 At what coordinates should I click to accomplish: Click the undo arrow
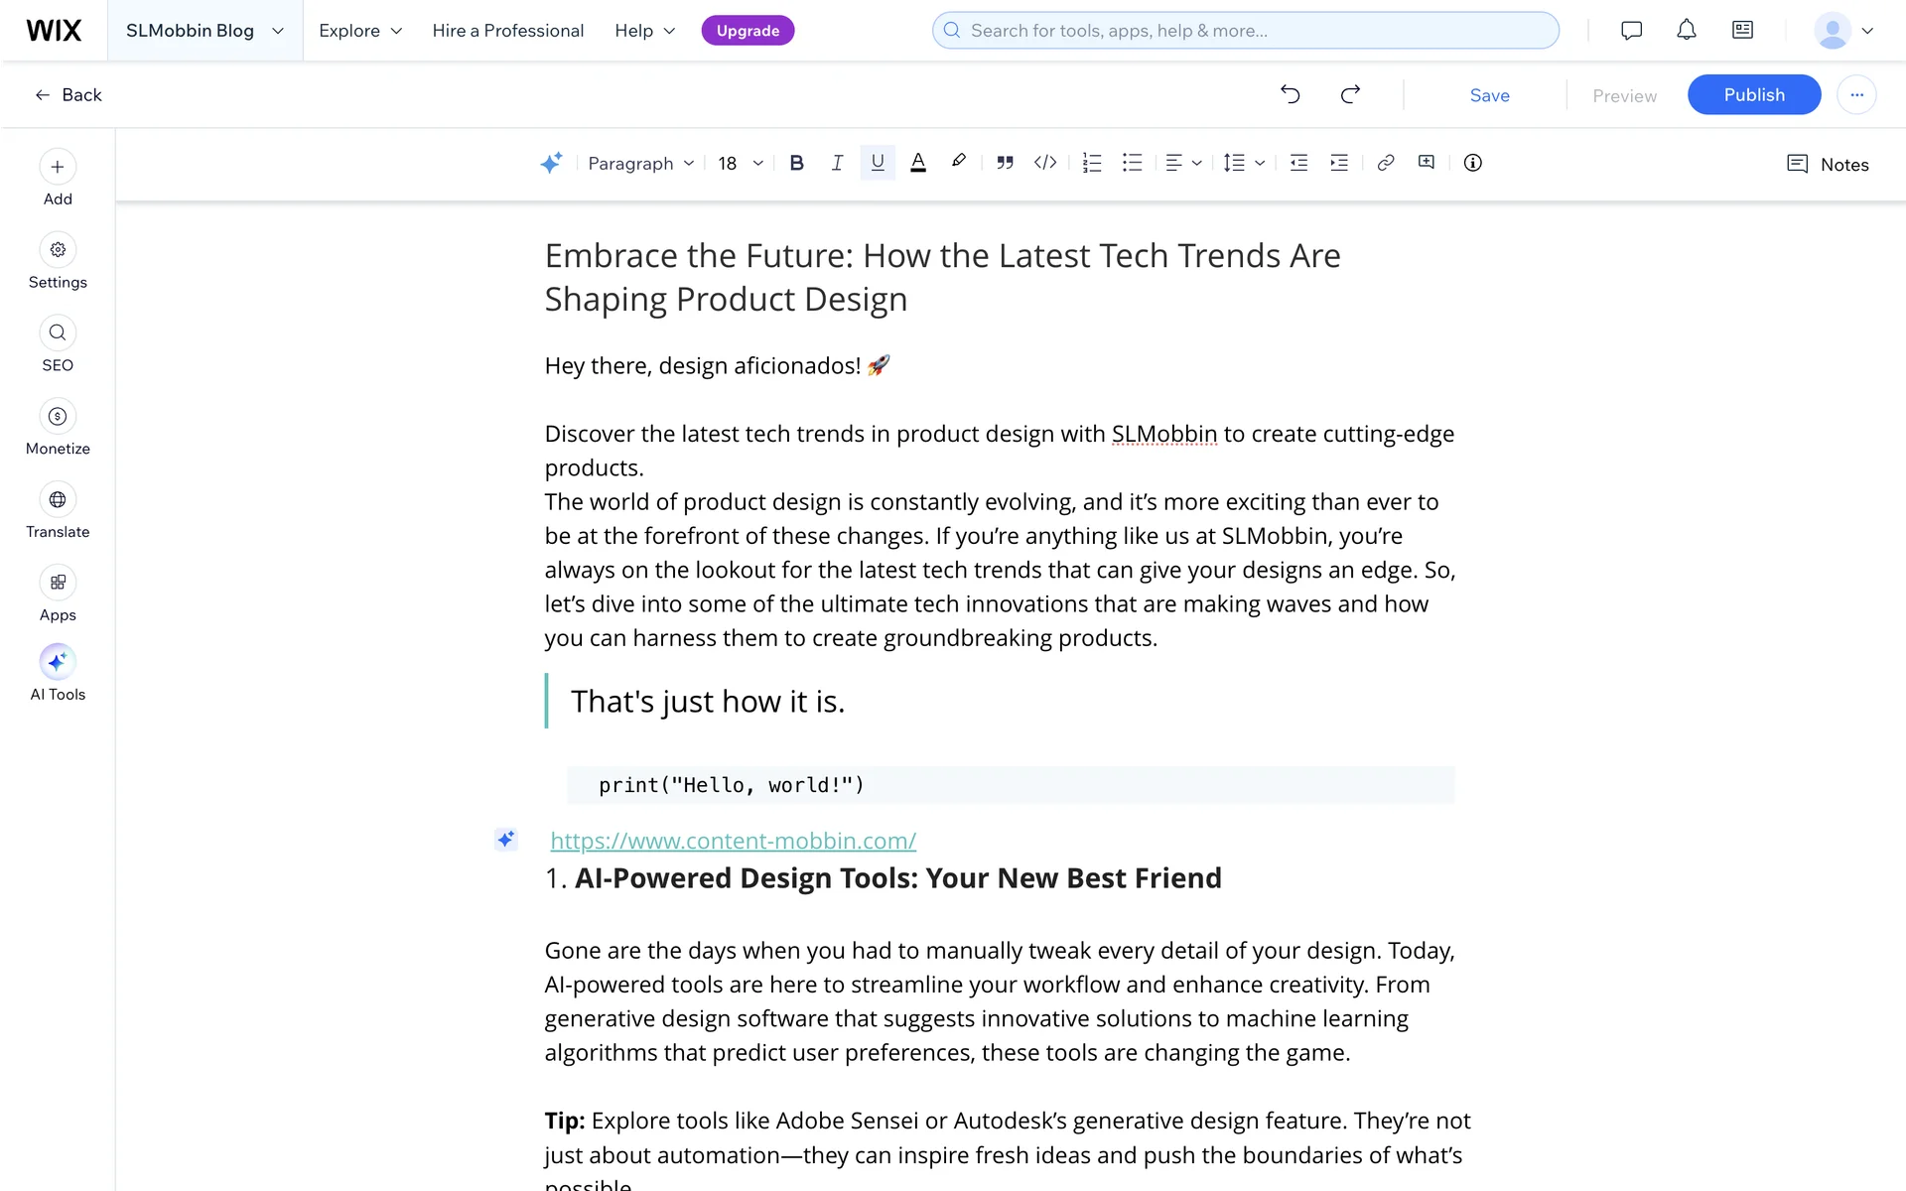click(1291, 94)
